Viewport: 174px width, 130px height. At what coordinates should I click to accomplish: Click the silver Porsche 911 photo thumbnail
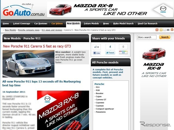28,64
